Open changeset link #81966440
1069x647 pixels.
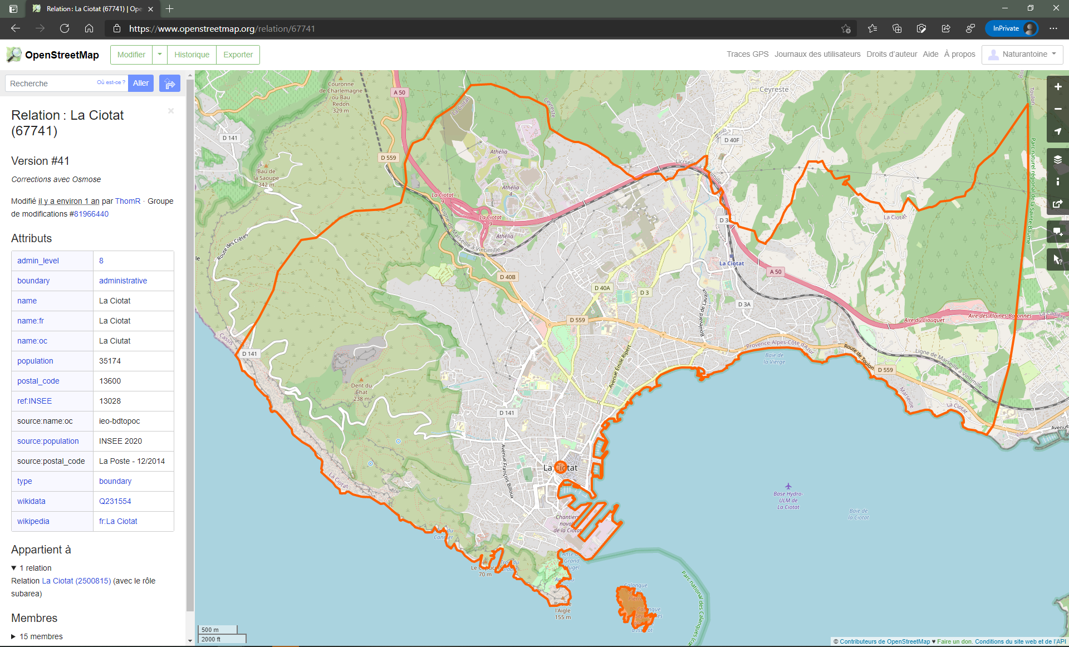pyautogui.click(x=91, y=214)
